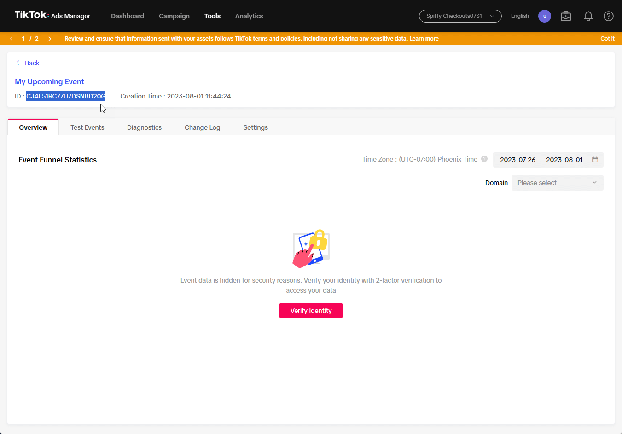Switch to the Settings tab
The image size is (622, 434).
[x=256, y=127]
